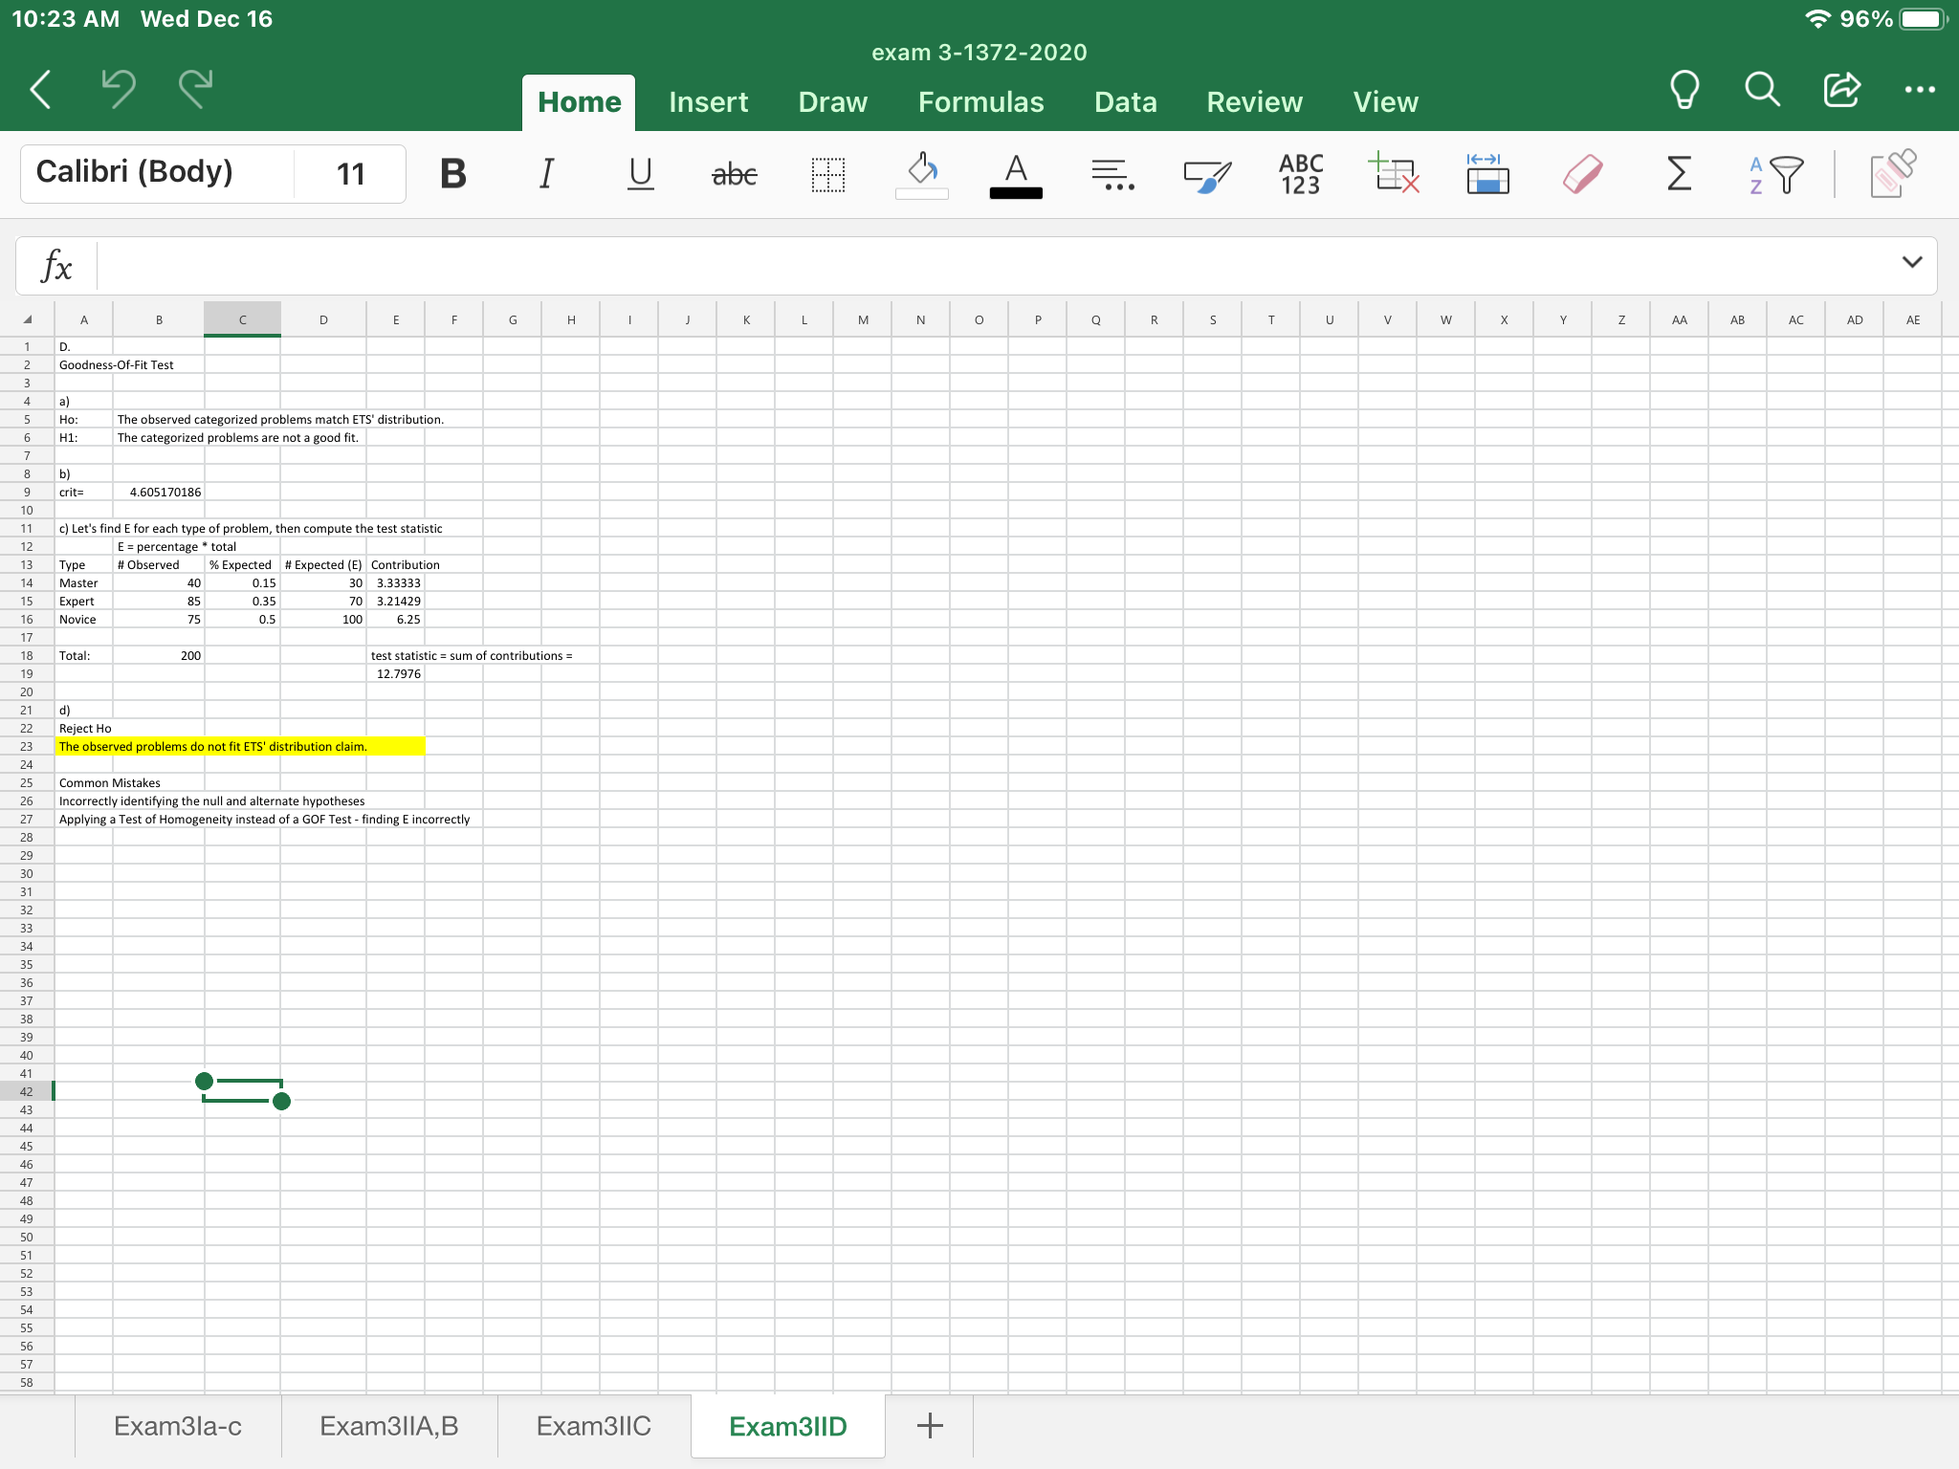Open the text alignment options
The height and width of the screenshot is (1469, 1959).
coord(1112,174)
